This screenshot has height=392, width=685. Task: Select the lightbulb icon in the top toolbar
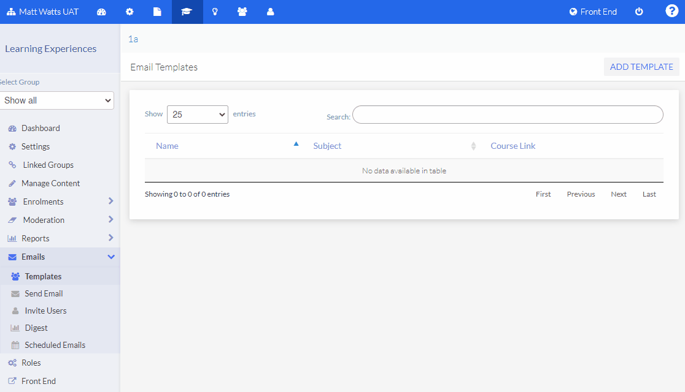215,11
